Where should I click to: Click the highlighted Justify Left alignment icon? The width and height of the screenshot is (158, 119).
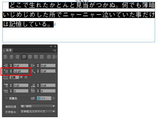(x=24, y=57)
